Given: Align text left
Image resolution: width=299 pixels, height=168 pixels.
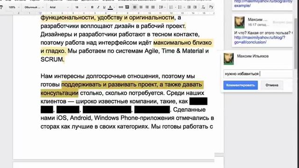Looking at the screenshot, I should [x=135, y=7].
